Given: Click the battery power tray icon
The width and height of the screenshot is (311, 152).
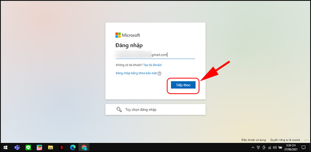Looking at the screenshot, I should point(280,147).
